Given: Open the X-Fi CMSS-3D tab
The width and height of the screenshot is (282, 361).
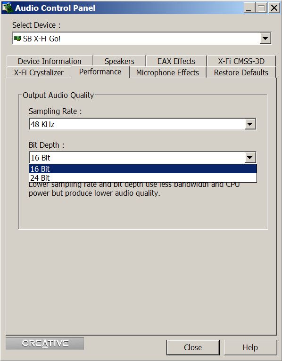Looking at the screenshot, I should point(241,61).
